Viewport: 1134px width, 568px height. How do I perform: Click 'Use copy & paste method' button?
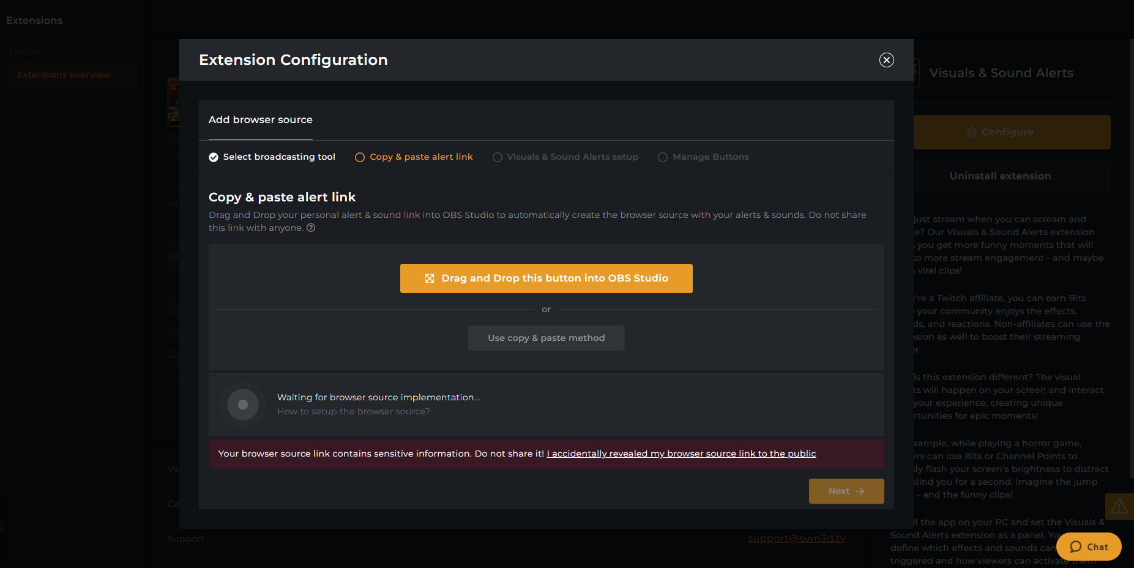click(546, 338)
